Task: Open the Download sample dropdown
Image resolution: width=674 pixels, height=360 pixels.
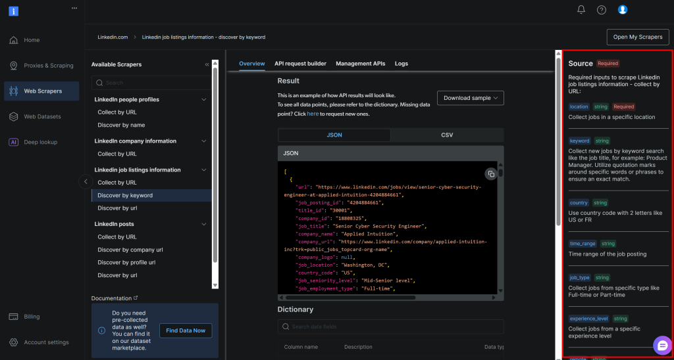Action: (470, 98)
